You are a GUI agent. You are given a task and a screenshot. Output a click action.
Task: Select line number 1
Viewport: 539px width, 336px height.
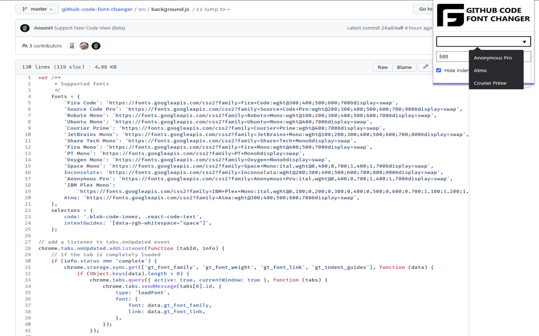(x=29, y=78)
